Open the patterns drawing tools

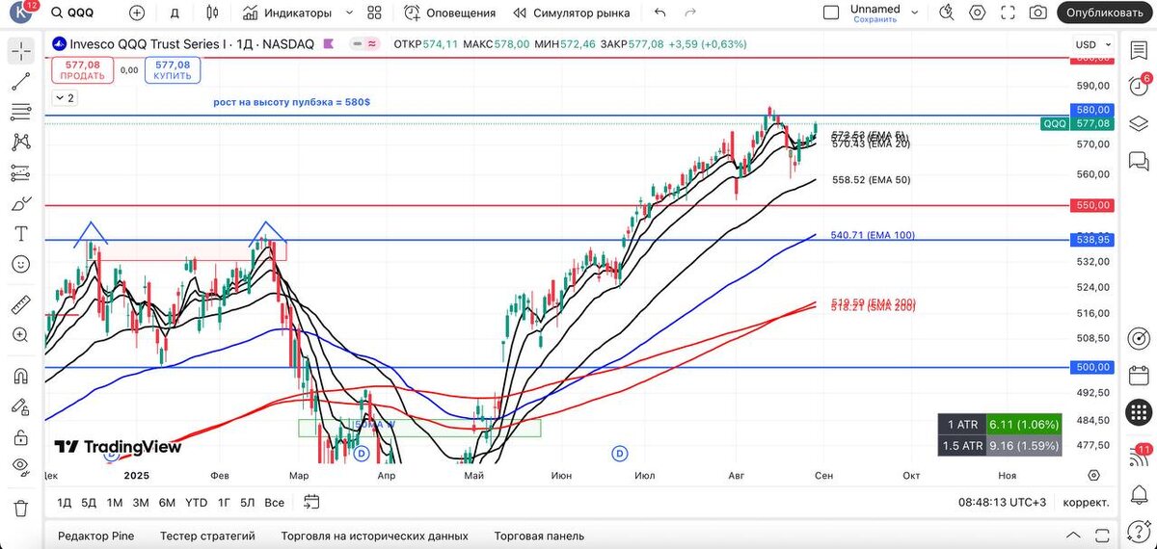(21, 143)
